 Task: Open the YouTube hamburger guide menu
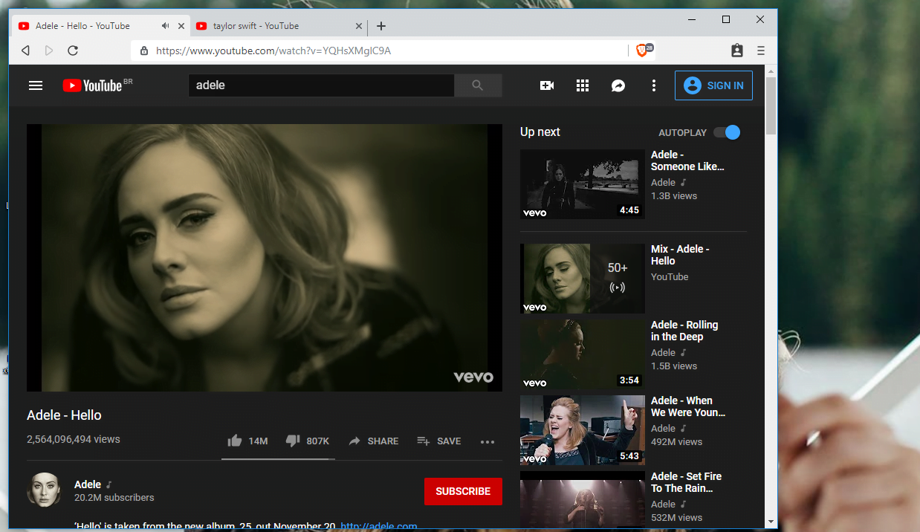coord(36,85)
